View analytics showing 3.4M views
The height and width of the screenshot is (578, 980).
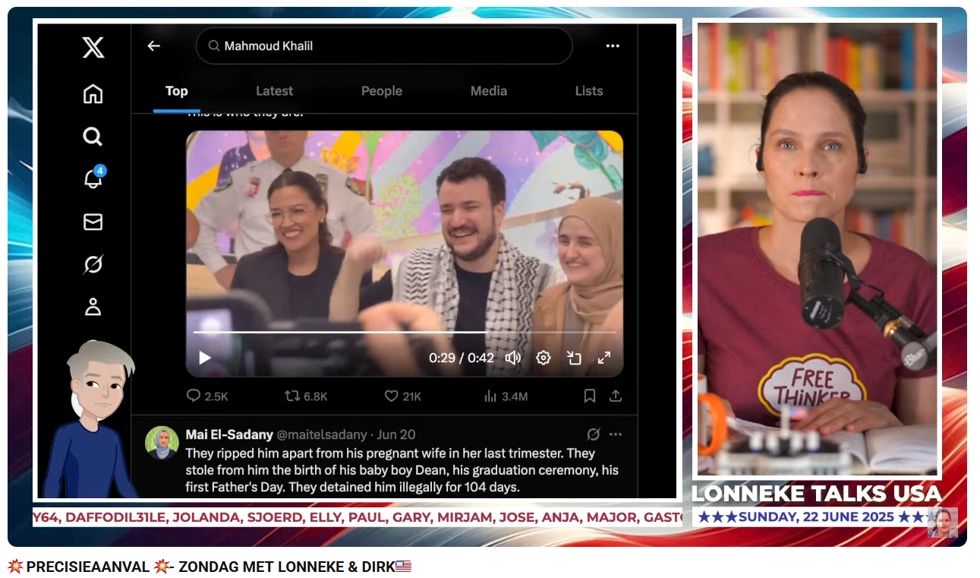(x=506, y=396)
